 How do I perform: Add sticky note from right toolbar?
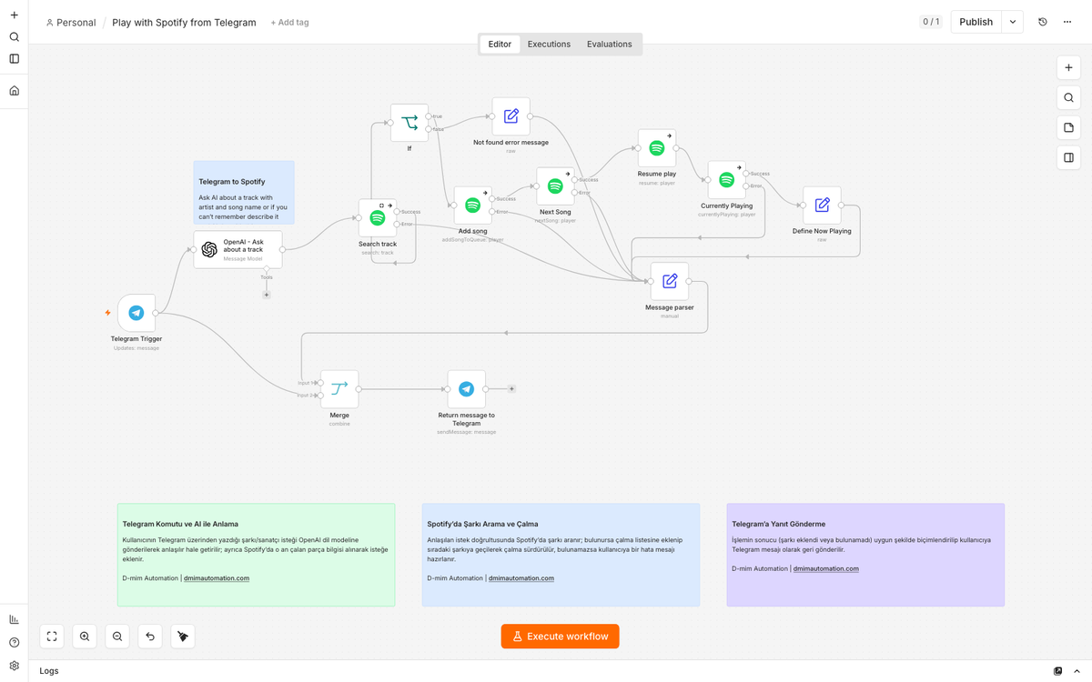pyautogui.click(x=1068, y=128)
